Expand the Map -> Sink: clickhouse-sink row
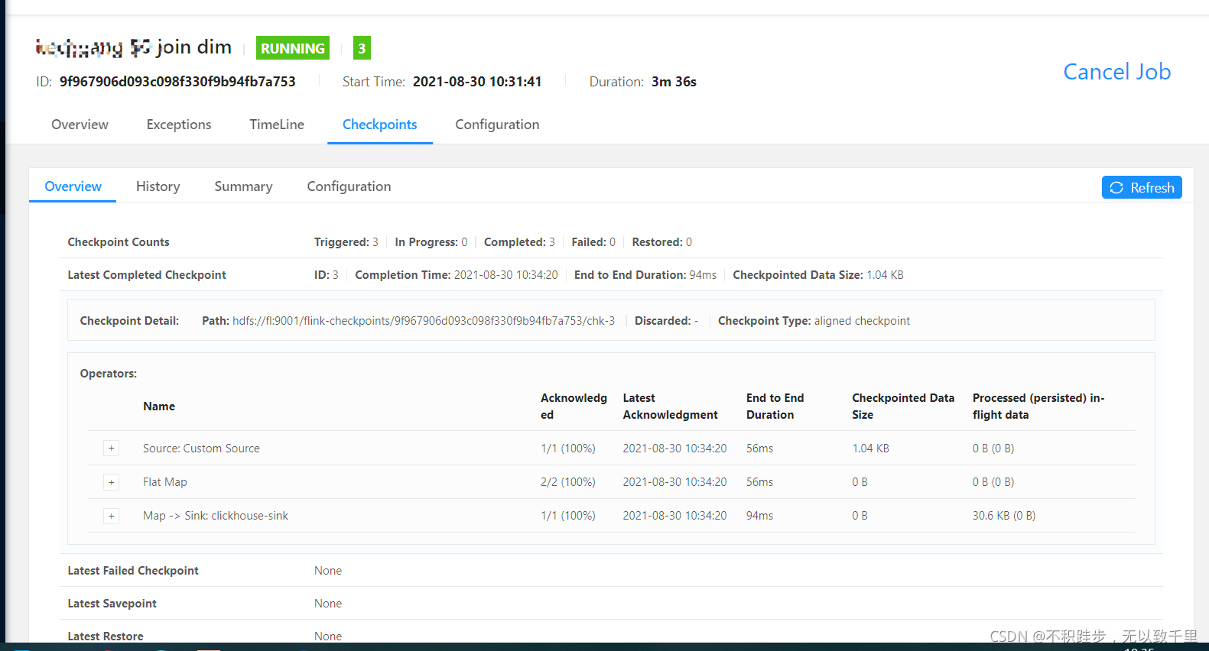The image size is (1209, 651). tap(112, 516)
